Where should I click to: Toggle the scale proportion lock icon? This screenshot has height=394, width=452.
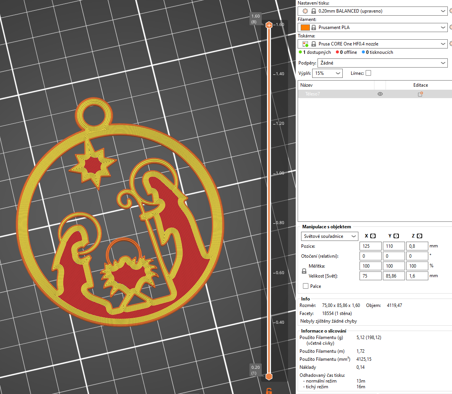(304, 271)
